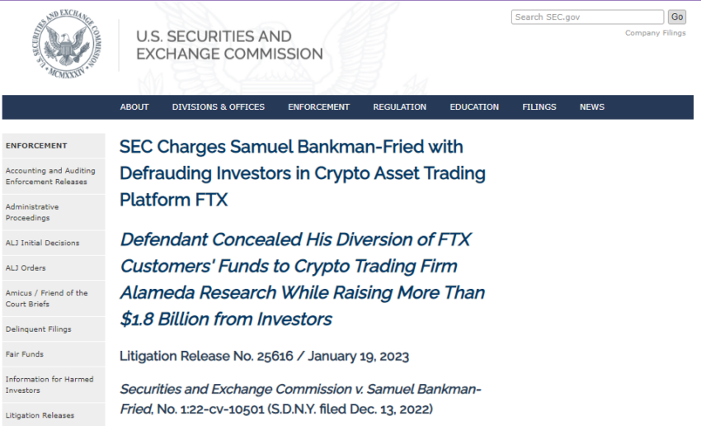Open Amicus / Friend of the Court Briefs
The image size is (701, 426).
pyautogui.click(x=46, y=299)
